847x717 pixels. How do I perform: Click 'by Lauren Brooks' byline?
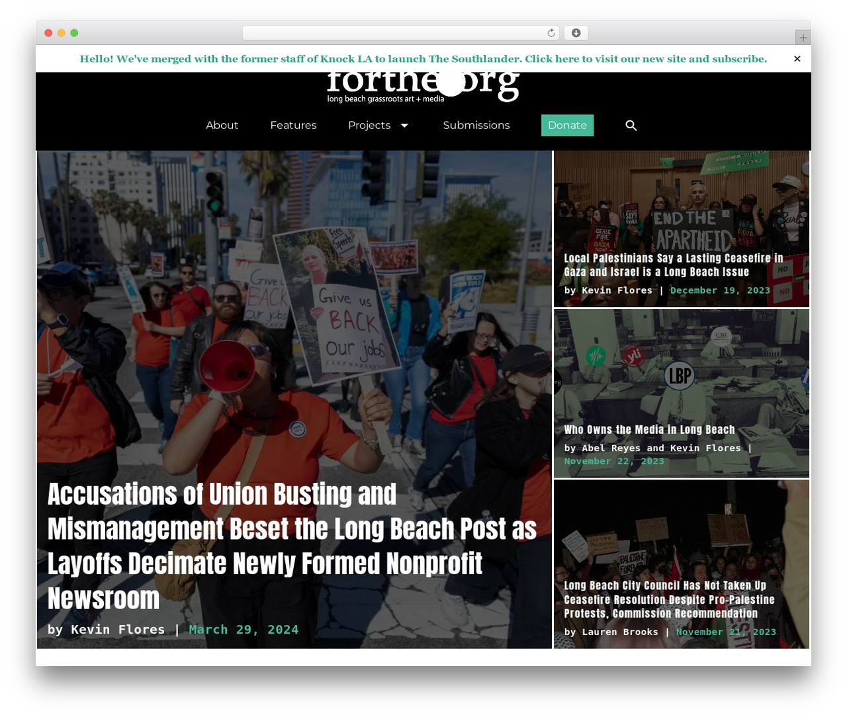pos(611,632)
